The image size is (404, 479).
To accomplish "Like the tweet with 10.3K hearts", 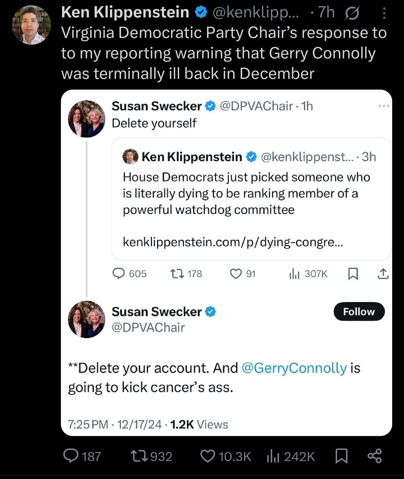I will coord(208,456).
